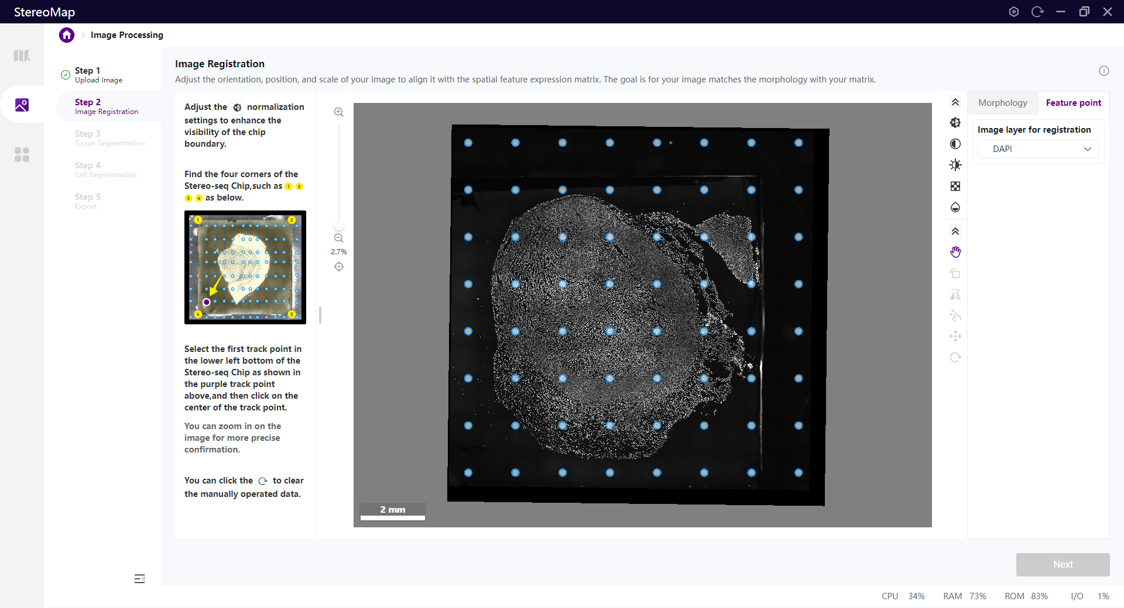Image resolution: width=1124 pixels, height=608 pixels.
Task: Switch to the Feature point tab
Action: [x=1073, y=103]
